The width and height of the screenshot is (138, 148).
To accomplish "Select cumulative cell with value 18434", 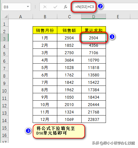I will (94, 97).
